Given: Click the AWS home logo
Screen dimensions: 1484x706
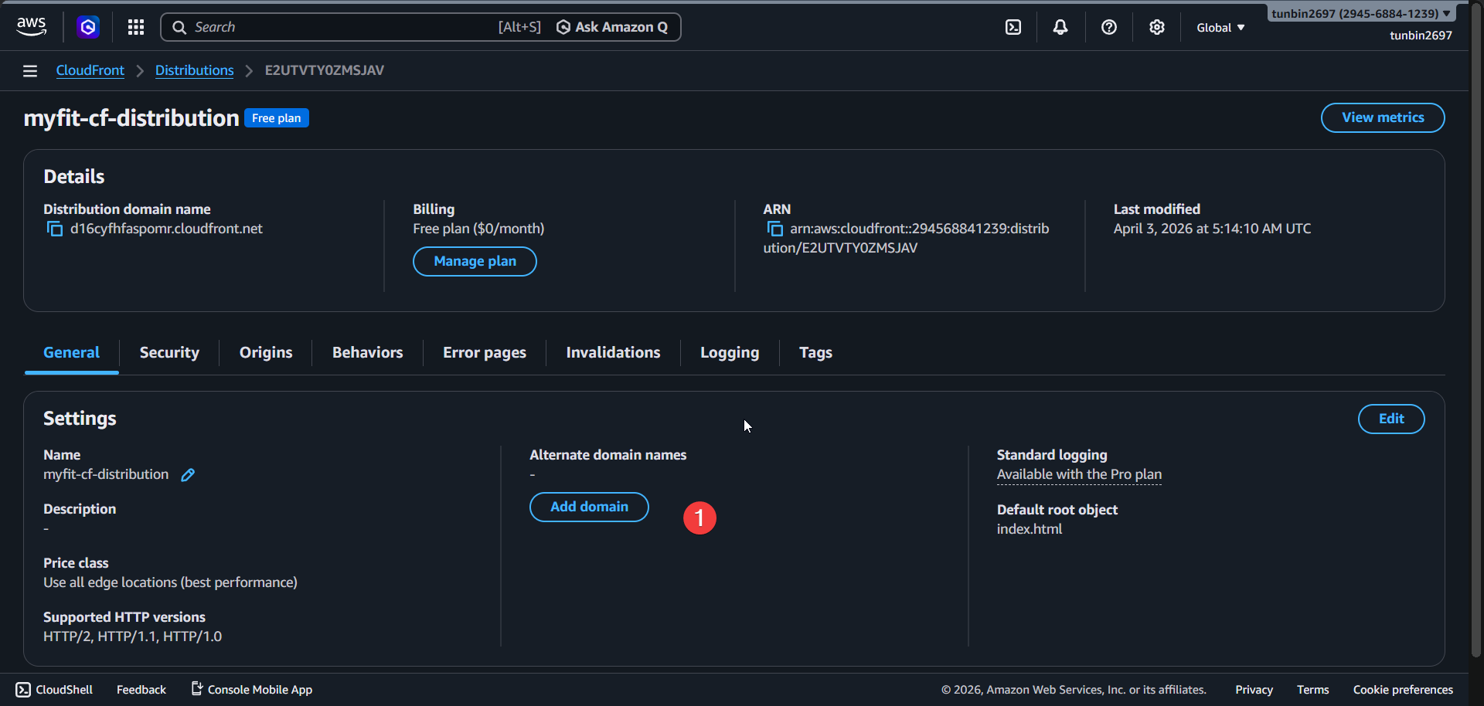Looking at the screenshot, I should [x=31, y=26].
